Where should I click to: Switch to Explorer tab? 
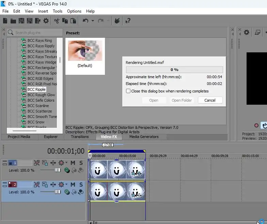click(x=51, y=137)
